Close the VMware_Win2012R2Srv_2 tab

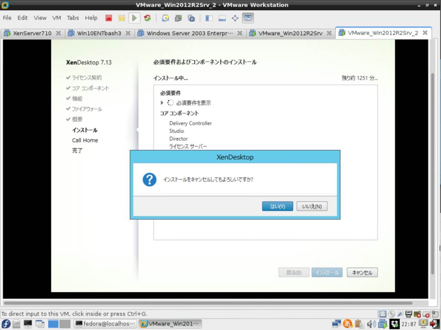[425, 33]
